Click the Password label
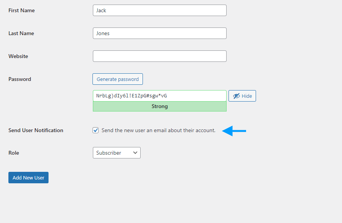 click(x=20, y=79)
